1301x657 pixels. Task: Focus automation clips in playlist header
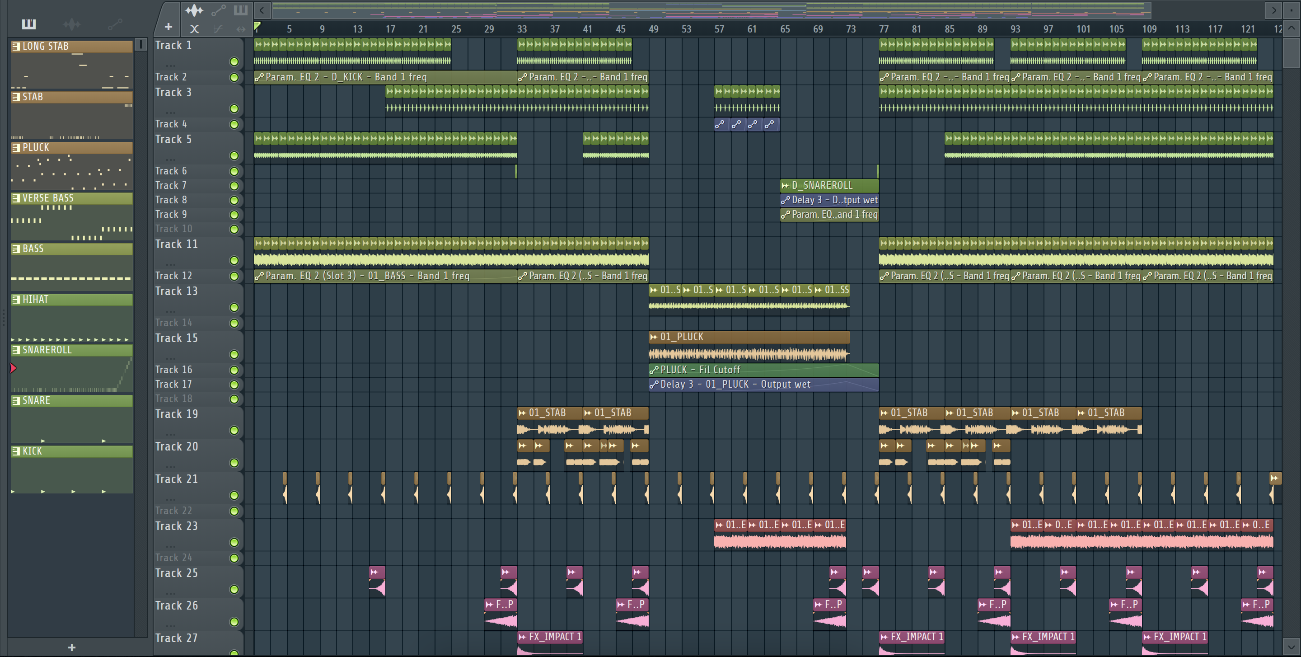218,9
